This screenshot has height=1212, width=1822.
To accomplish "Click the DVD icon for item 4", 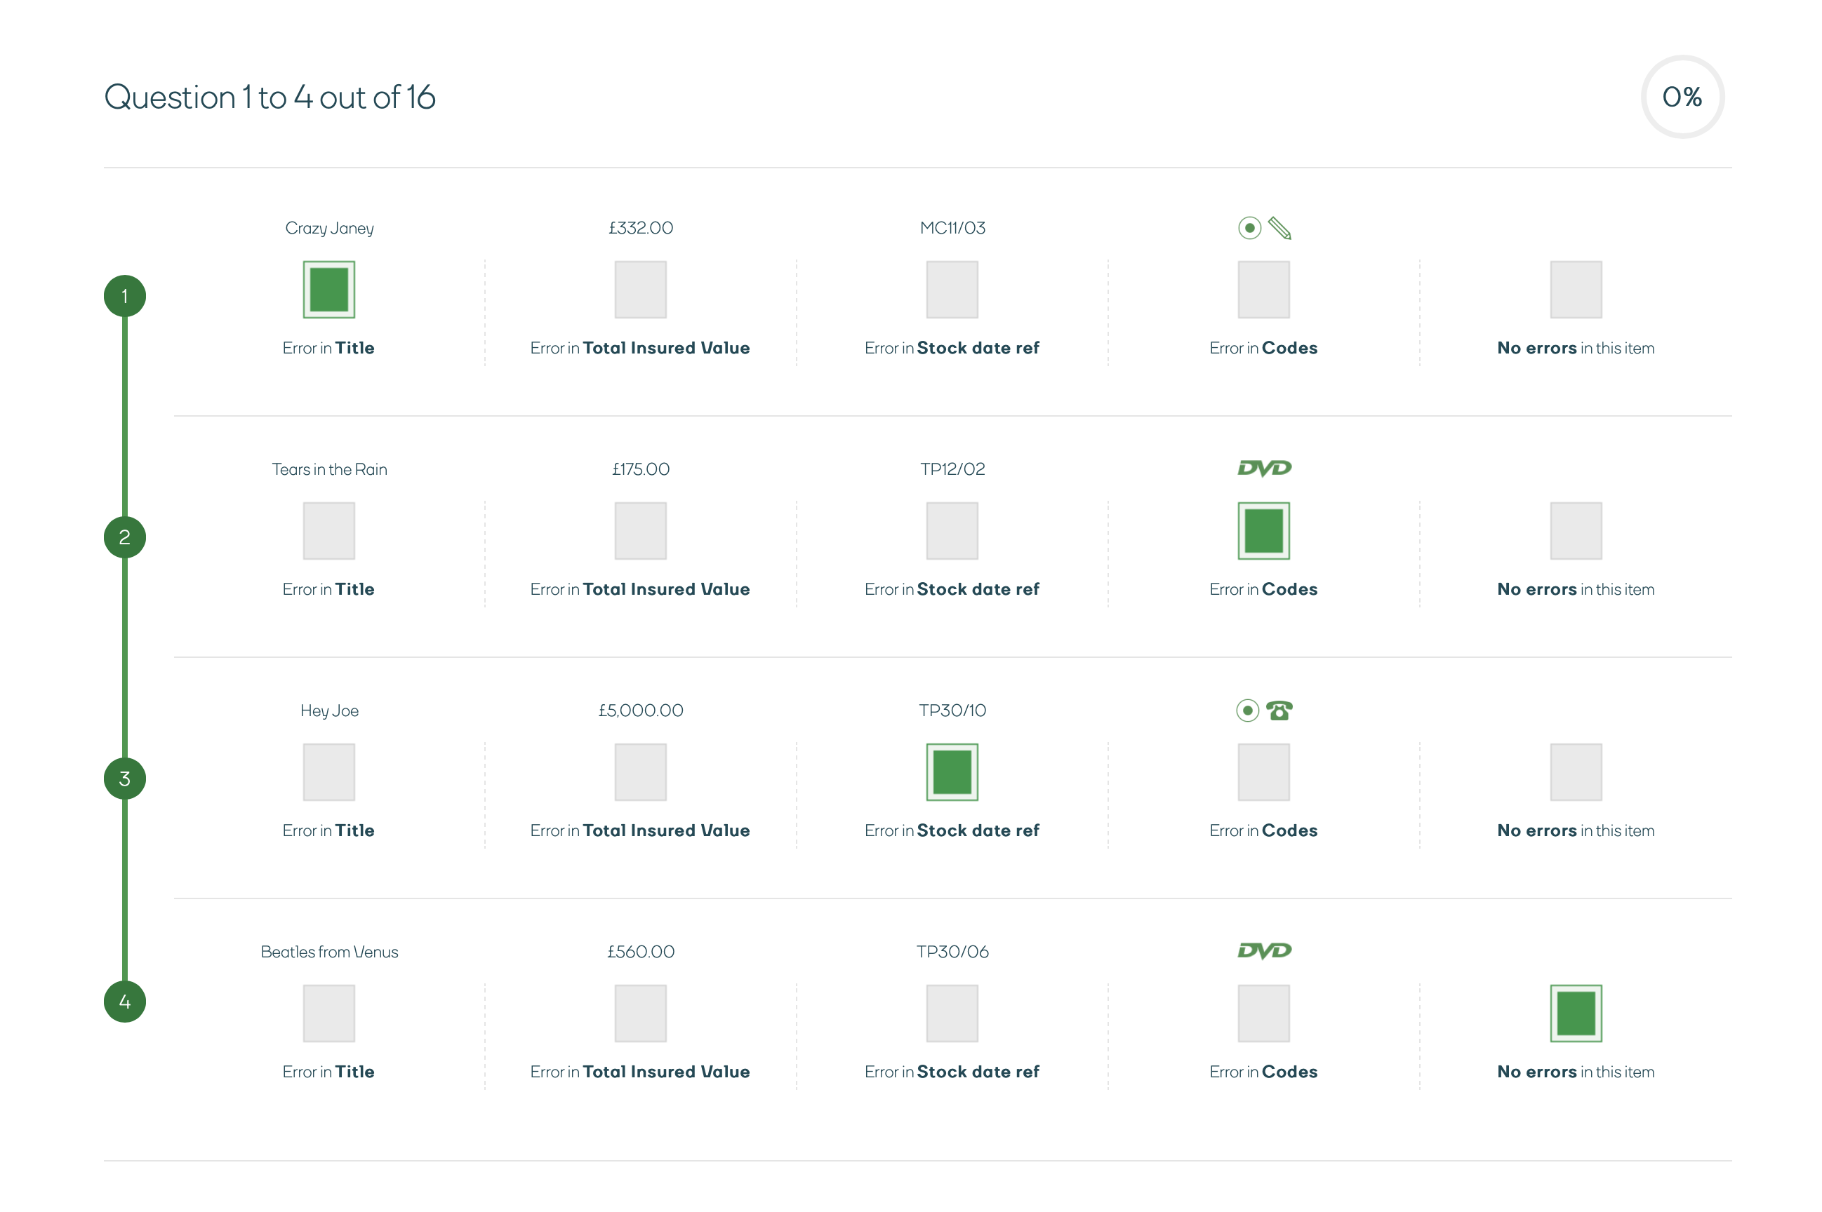I will [1263, 950].
